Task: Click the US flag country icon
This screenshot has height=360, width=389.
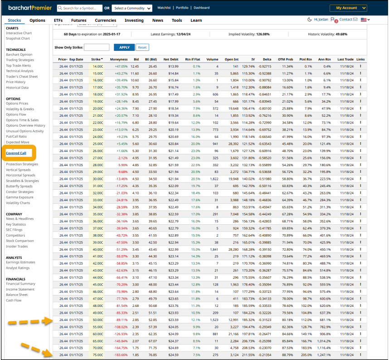Action: coord(364,20)
